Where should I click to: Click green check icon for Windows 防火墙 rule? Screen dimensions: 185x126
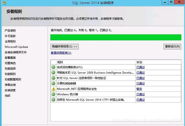(x=53, y=94)
